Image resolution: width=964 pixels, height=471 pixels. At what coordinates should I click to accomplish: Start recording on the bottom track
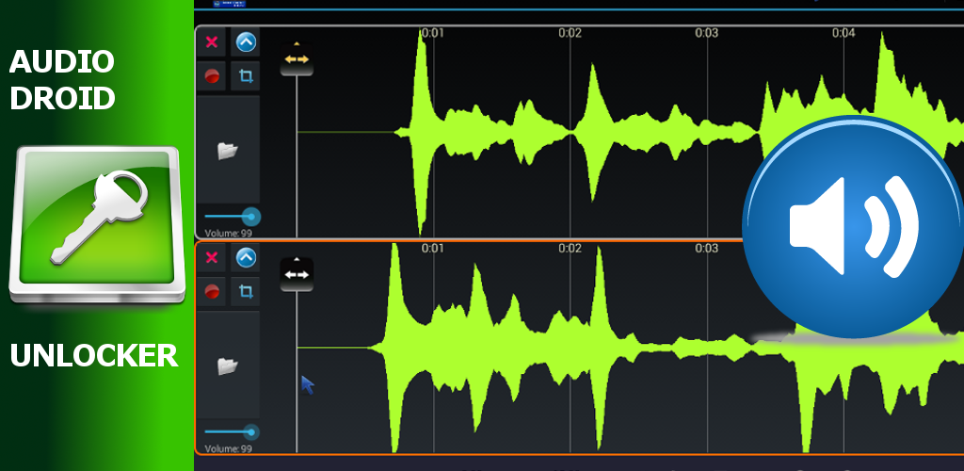pos(212,291)
